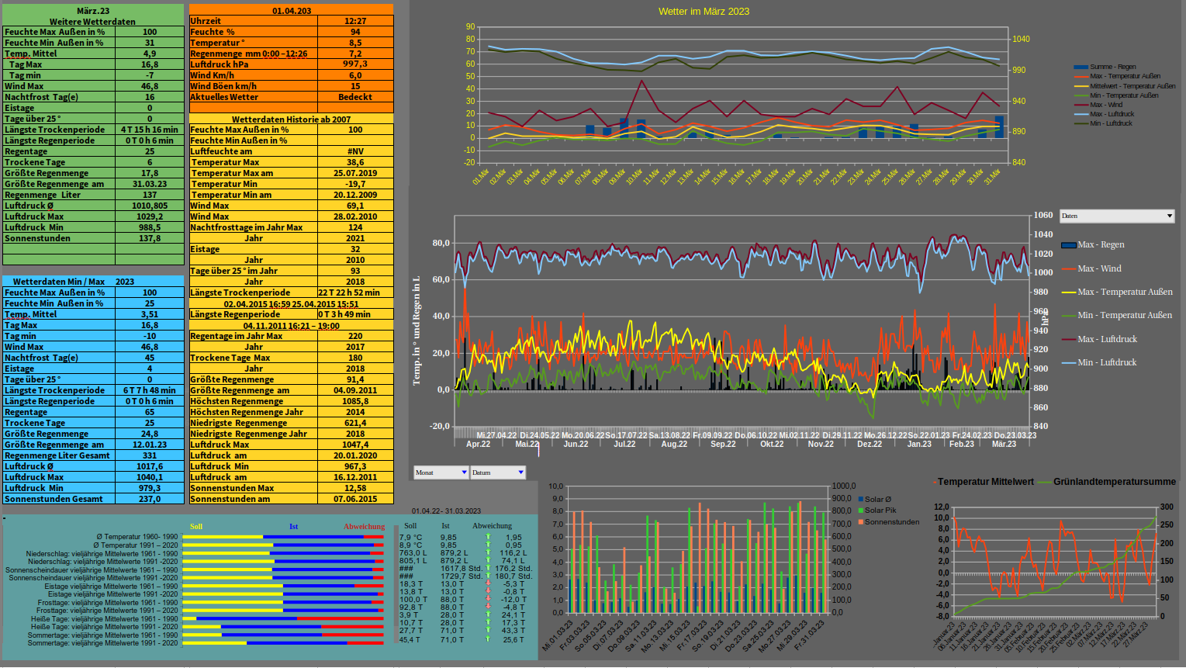1186x668 pixels.
Task: Click the red down arrow beside -0,8 T
Action: coord(488,591)
